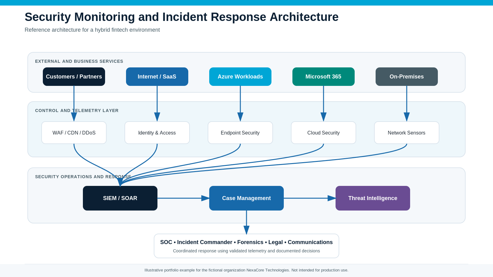Viewport: 493px width, 277px height.
Task: Click 'Coordinated response using validated telemetry' text
Action: point(246,251)
